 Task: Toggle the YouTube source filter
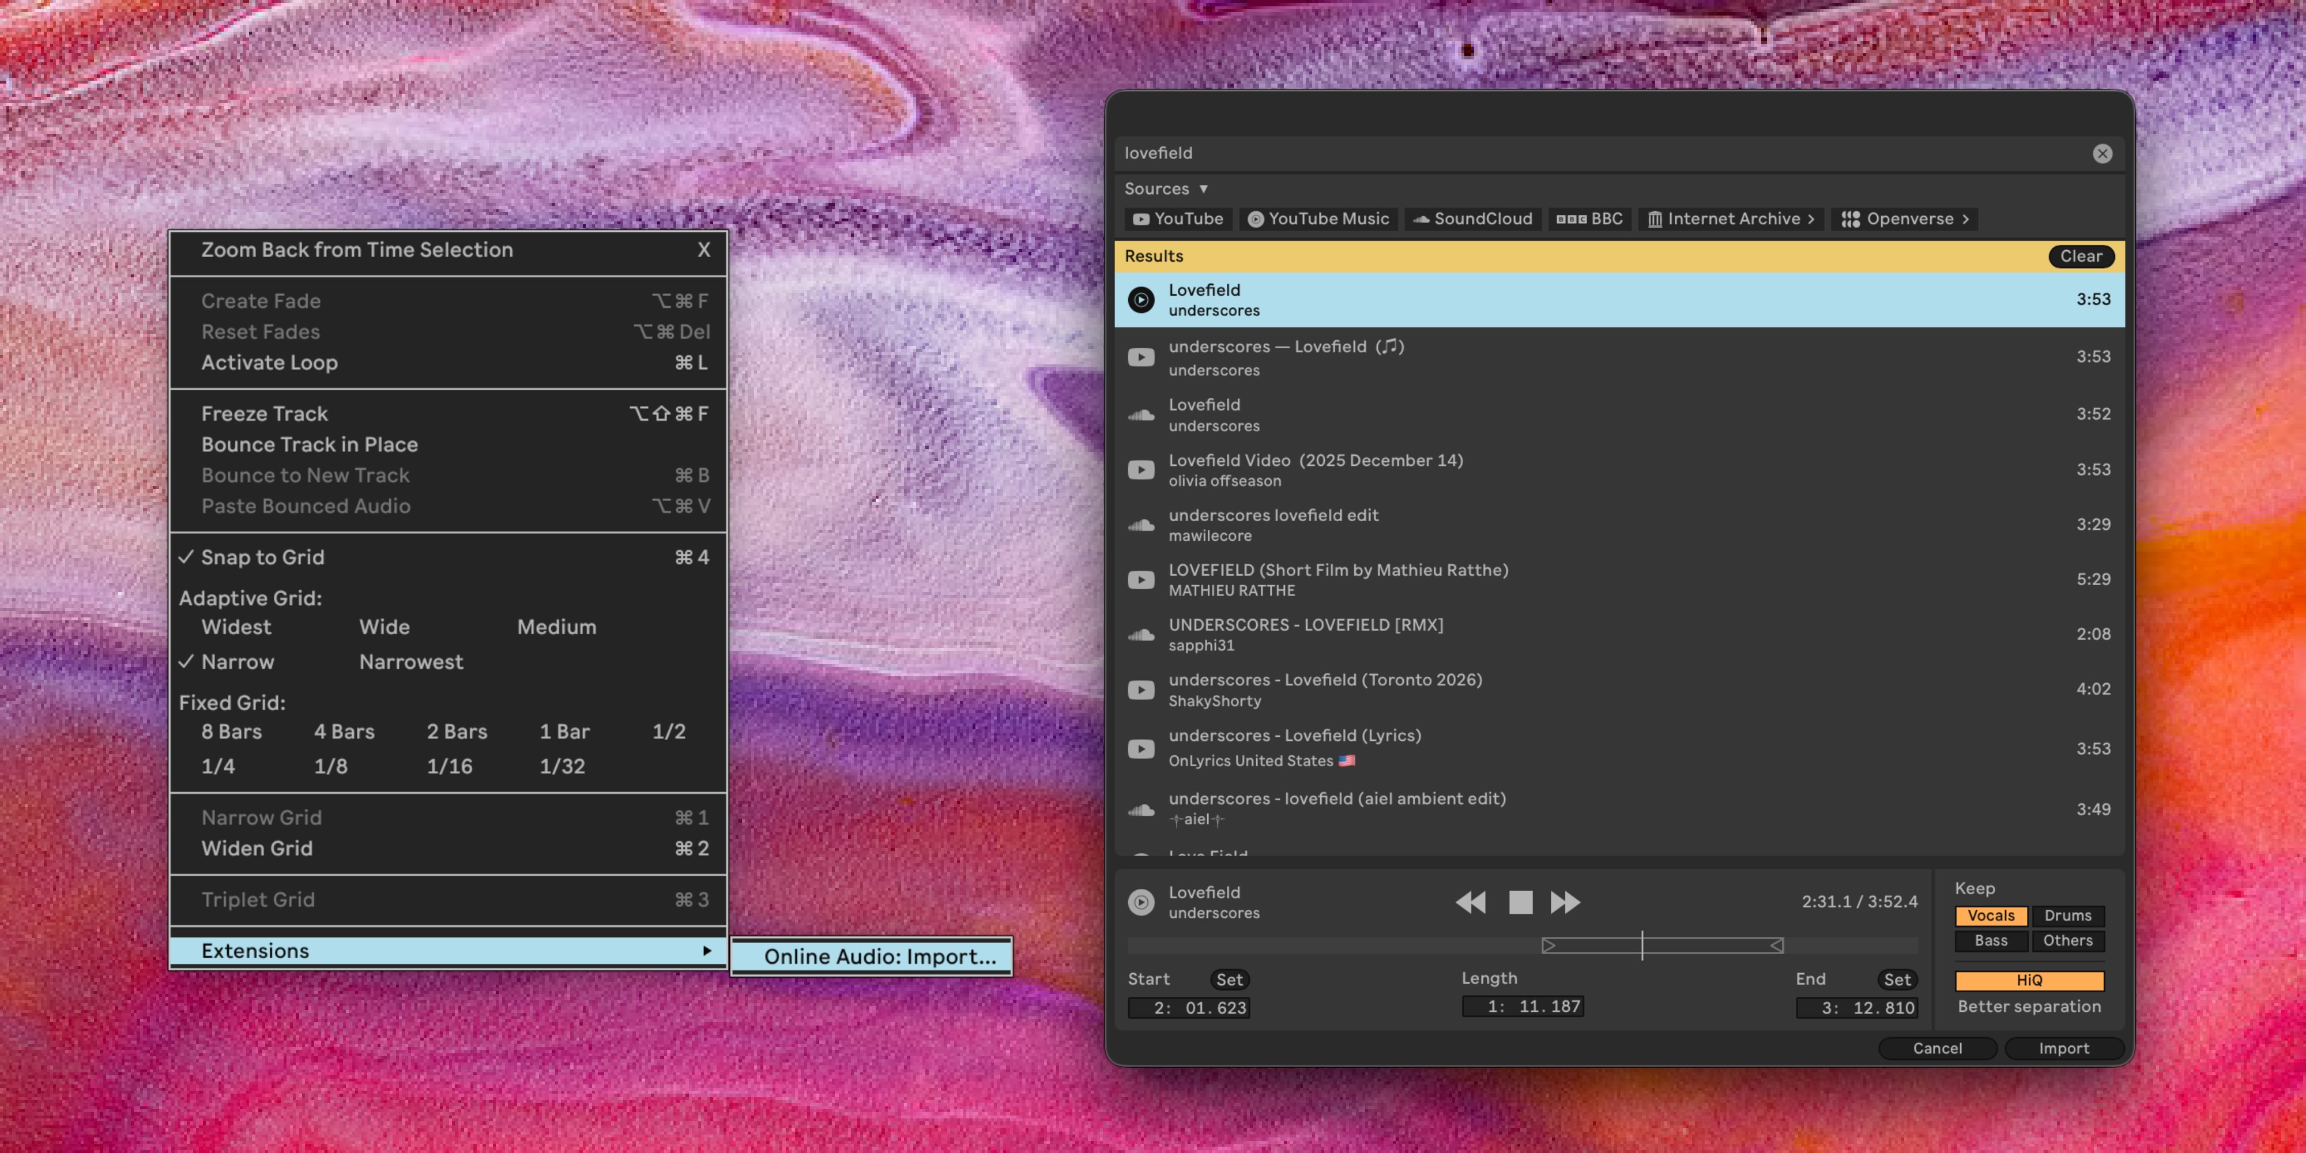point(1178,219)
